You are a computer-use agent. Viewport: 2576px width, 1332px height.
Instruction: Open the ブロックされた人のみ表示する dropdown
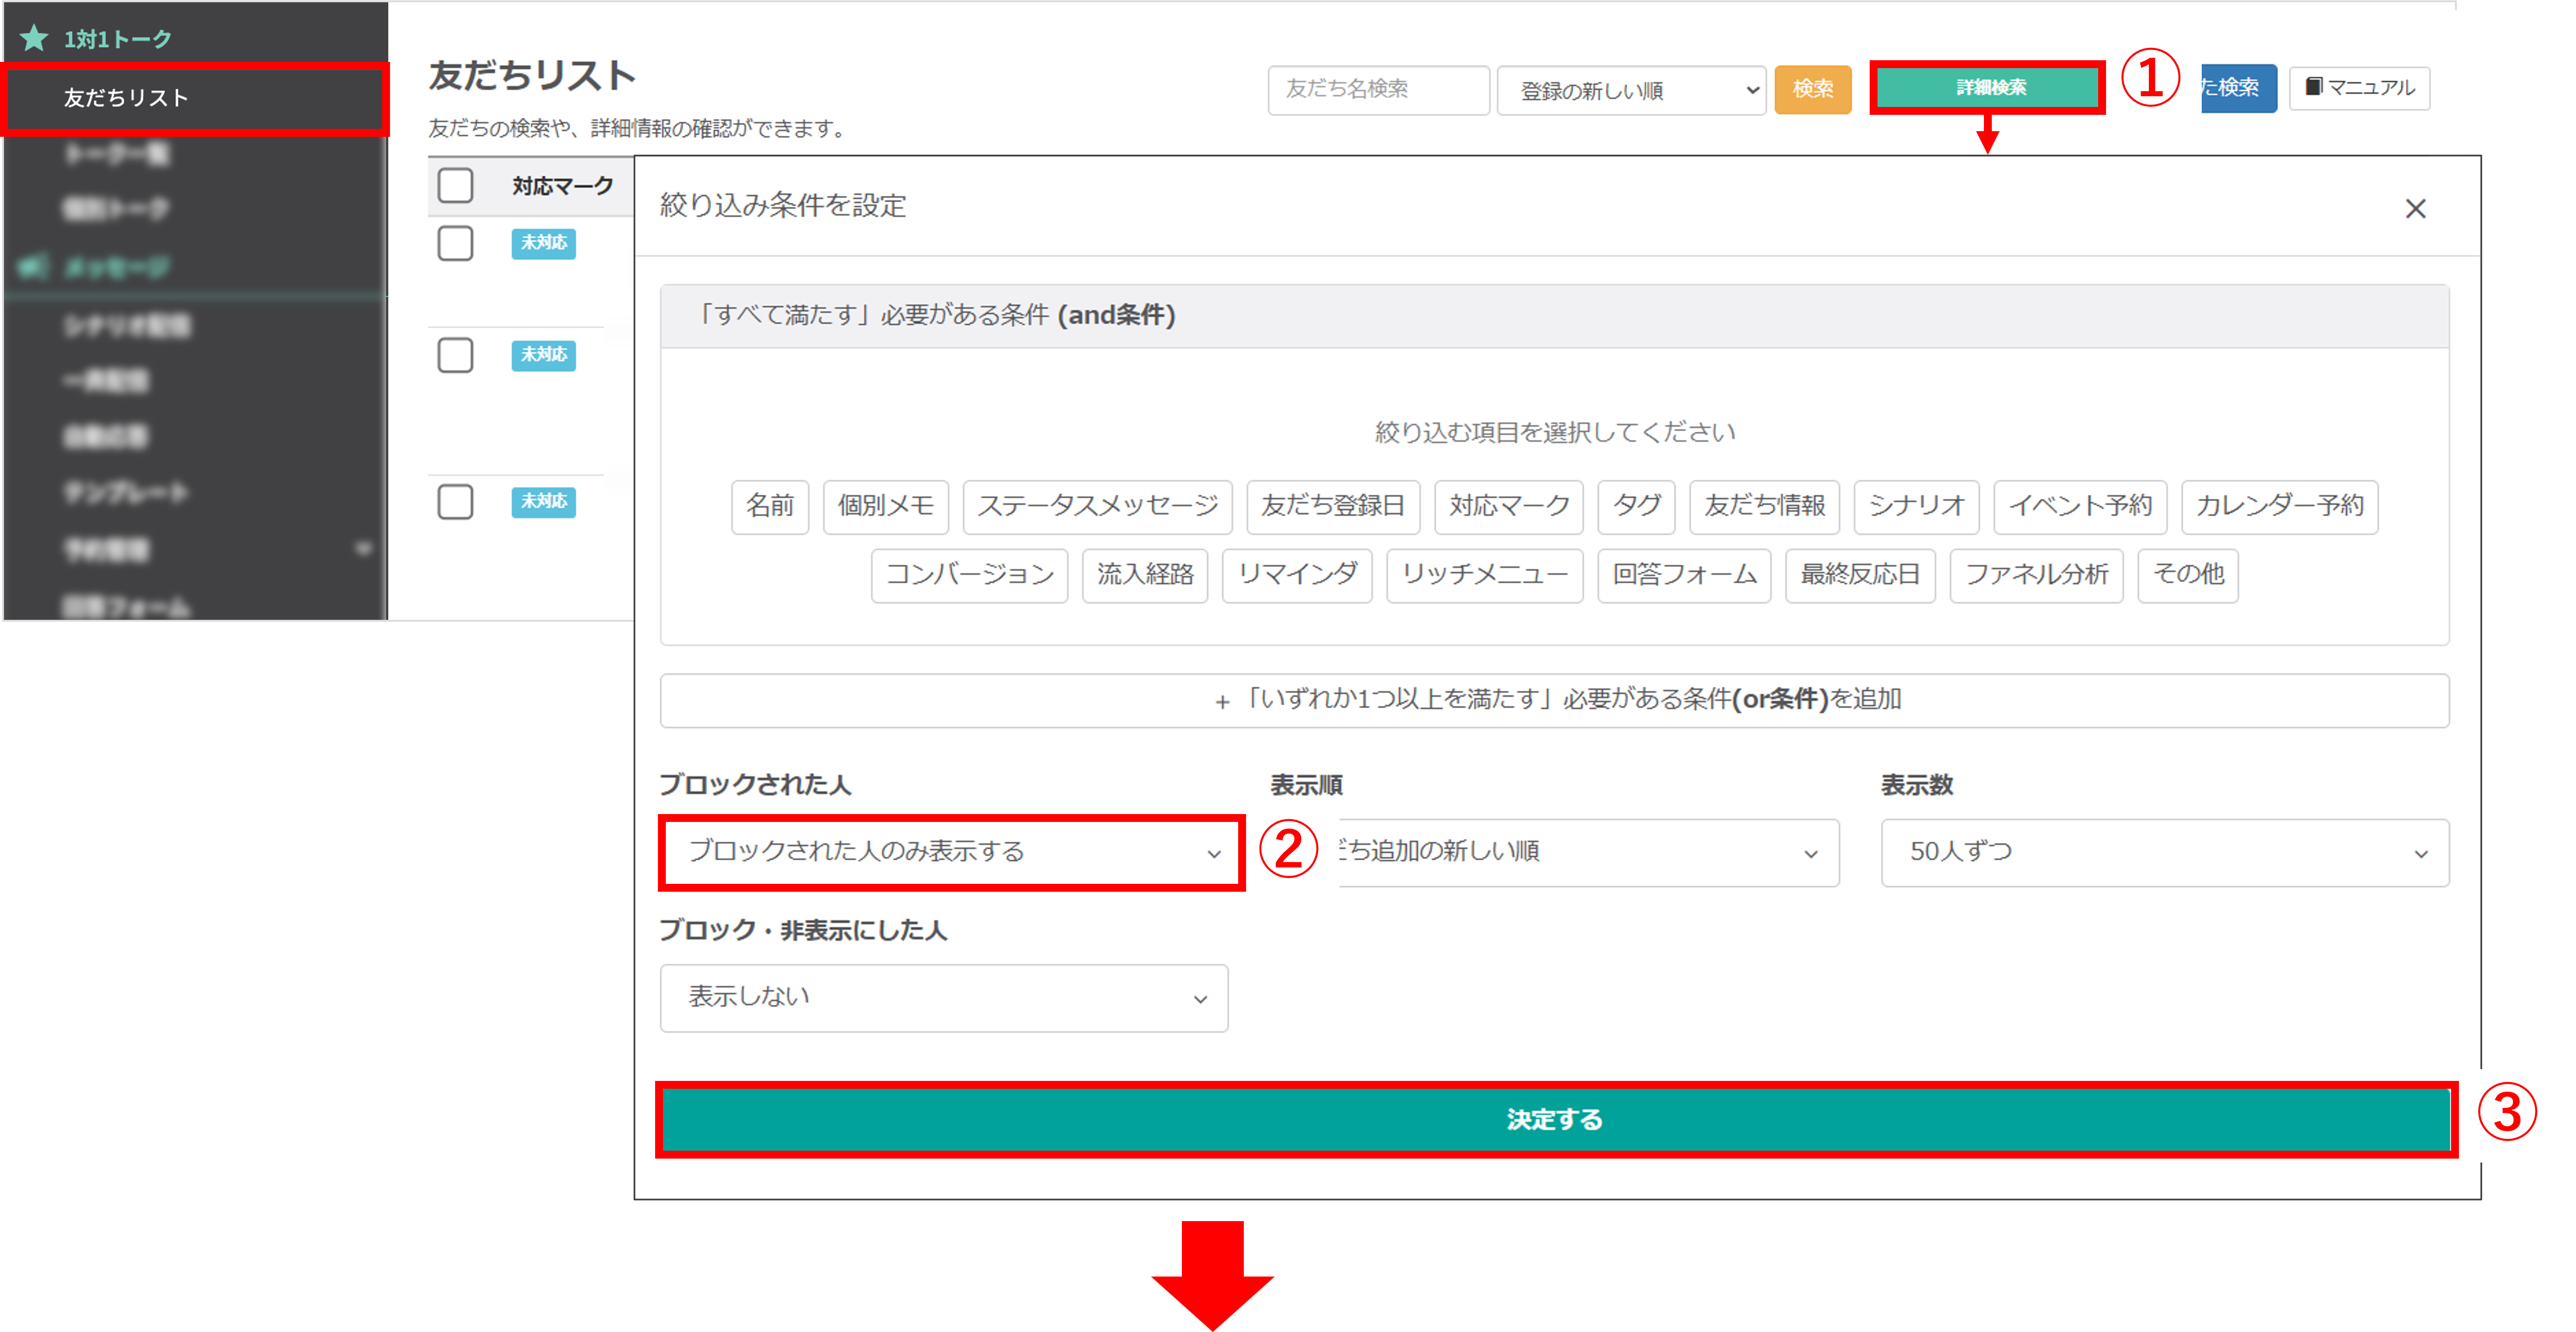tap(951, 852)
